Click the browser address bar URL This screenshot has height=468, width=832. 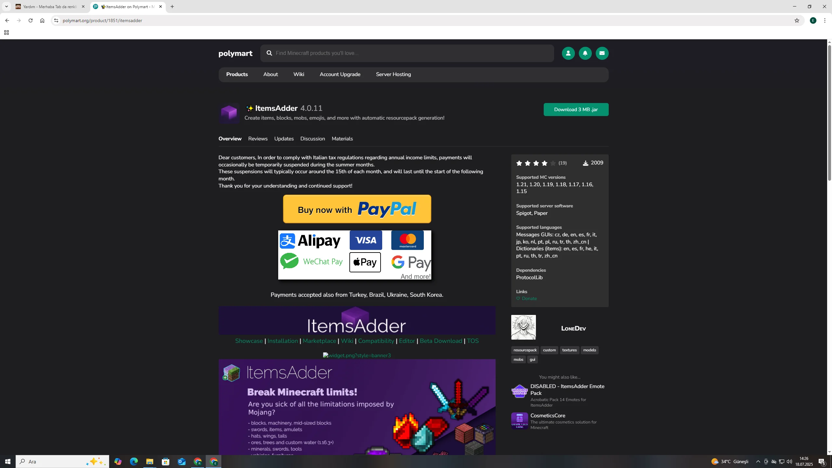[x=102, y=20]
